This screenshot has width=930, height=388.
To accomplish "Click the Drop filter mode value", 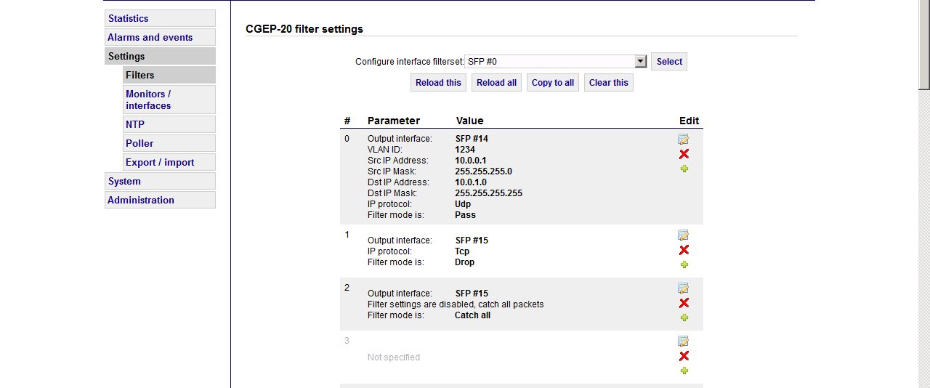I will point(464,262).
